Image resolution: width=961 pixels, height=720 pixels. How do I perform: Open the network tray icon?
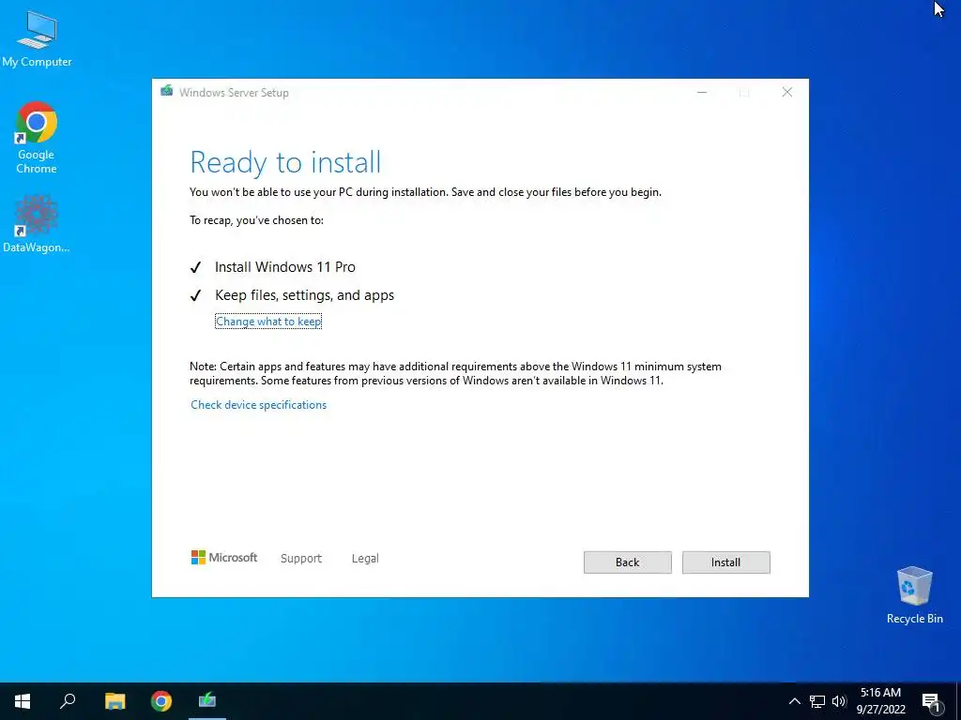[x=817, y=701]
